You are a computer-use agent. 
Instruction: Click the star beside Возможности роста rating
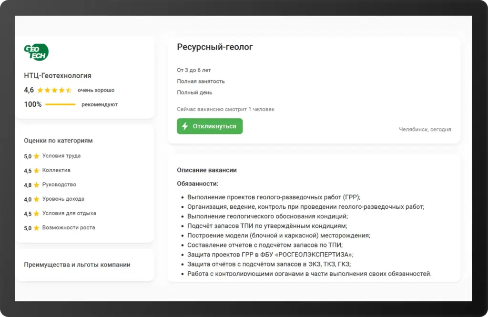[x=36, y=228]
